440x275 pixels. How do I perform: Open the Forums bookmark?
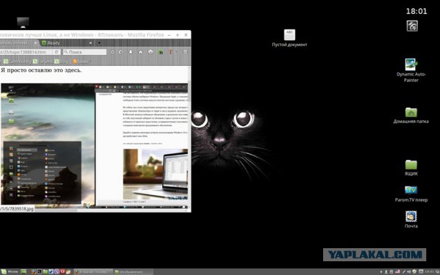(43, 61)
